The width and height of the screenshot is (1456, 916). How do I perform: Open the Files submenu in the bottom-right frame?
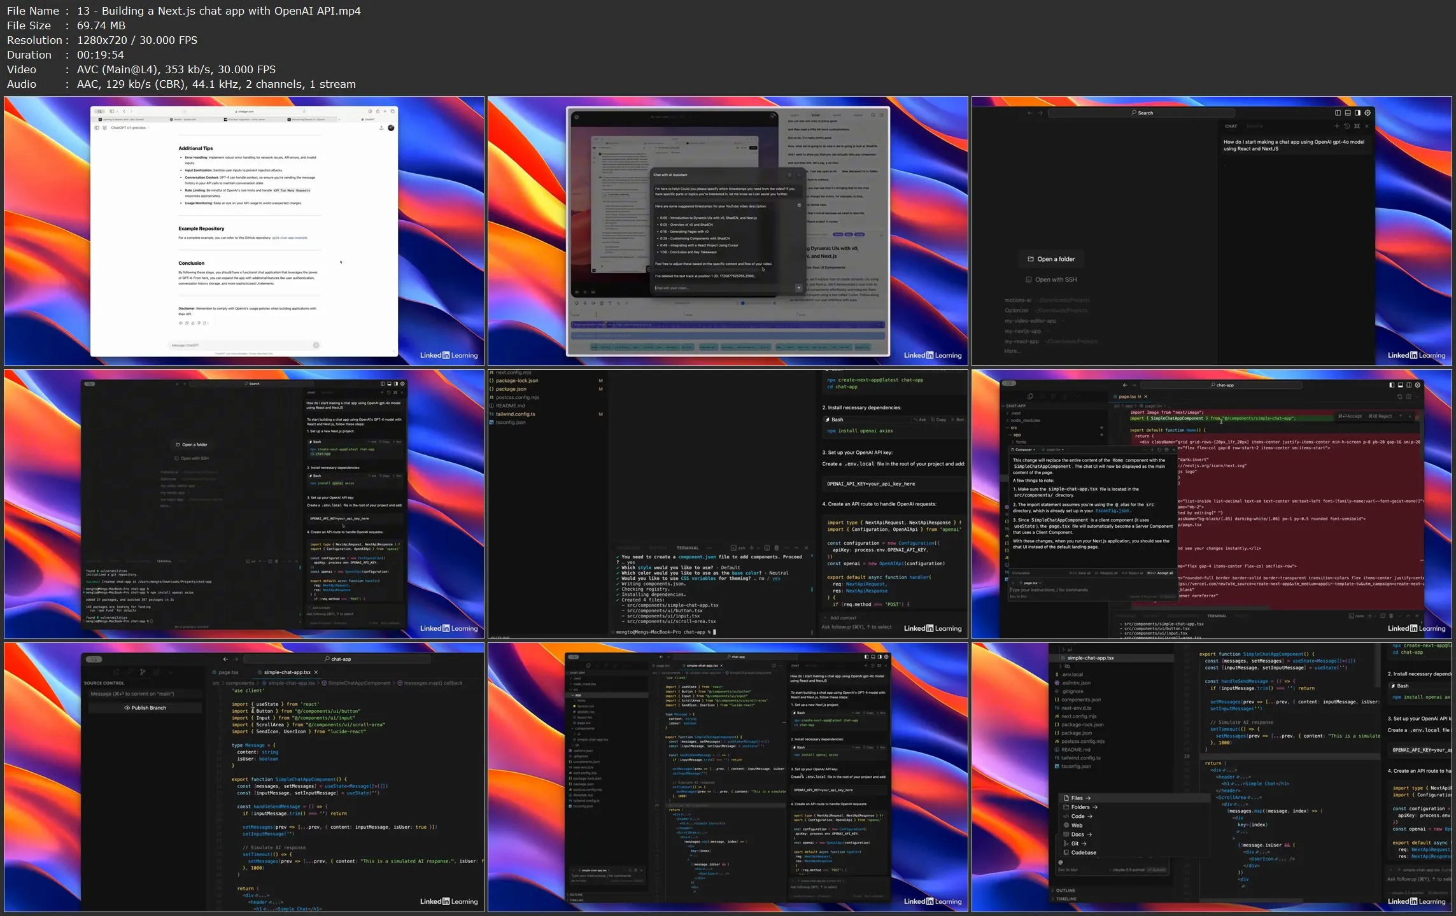pos(1077,798)
